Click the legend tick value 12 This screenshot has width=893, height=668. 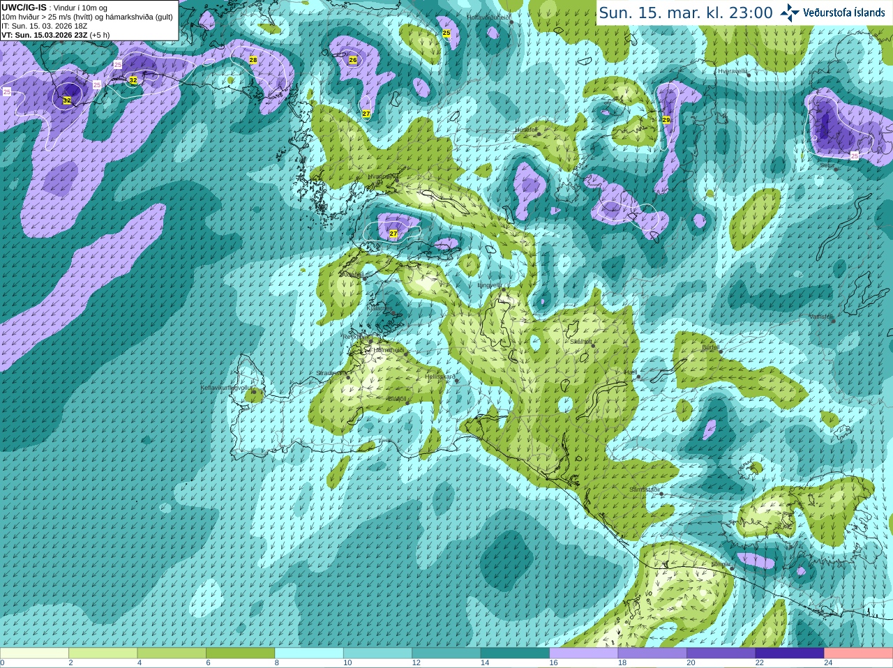click(x=416, y=663)
